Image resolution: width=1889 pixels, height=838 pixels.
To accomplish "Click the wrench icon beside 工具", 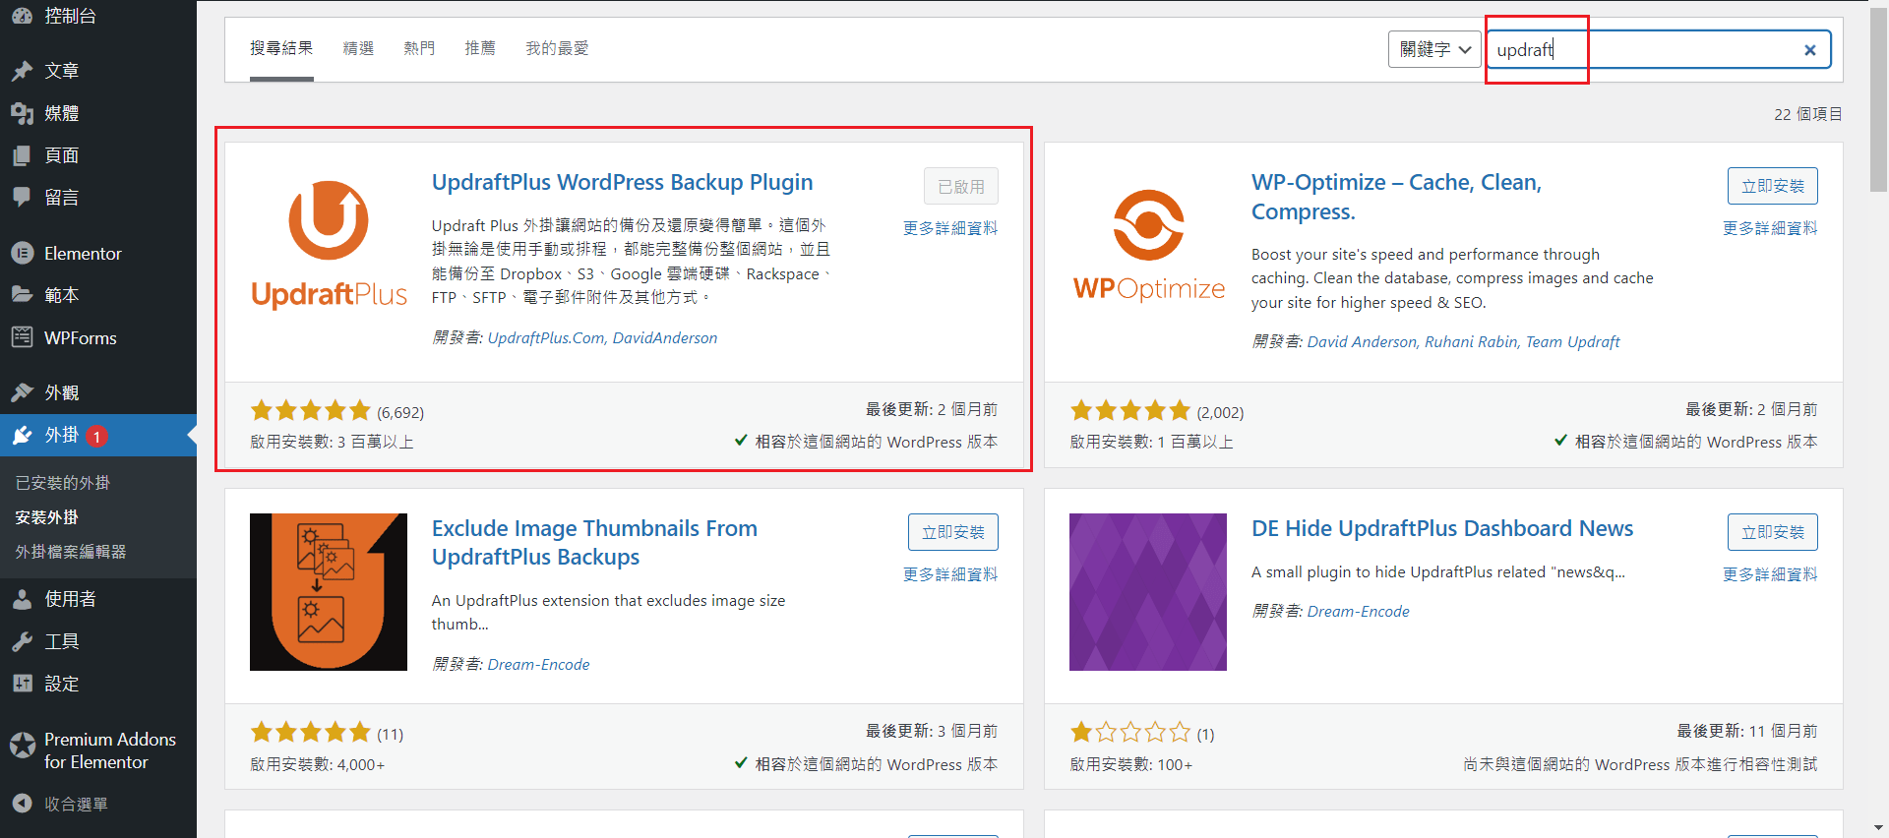I will coord(22,641).
